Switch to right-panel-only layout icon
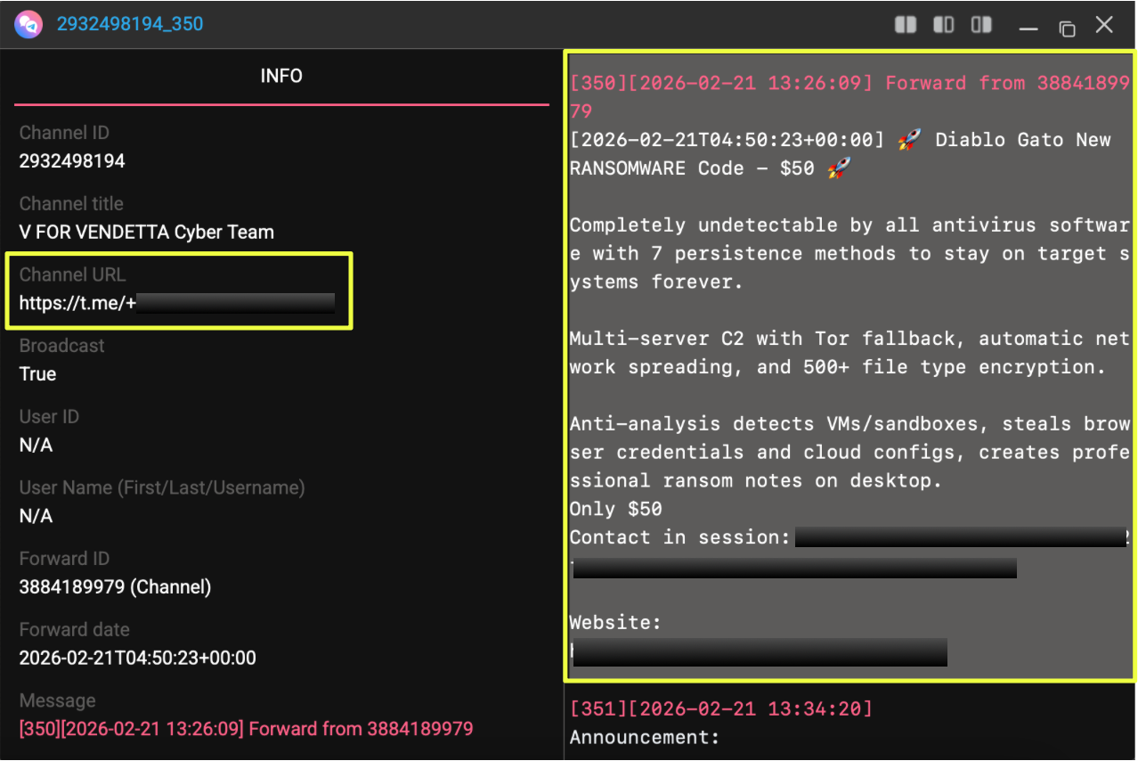The width and height of the screenshot is (1138, 761). click(981, 25)
